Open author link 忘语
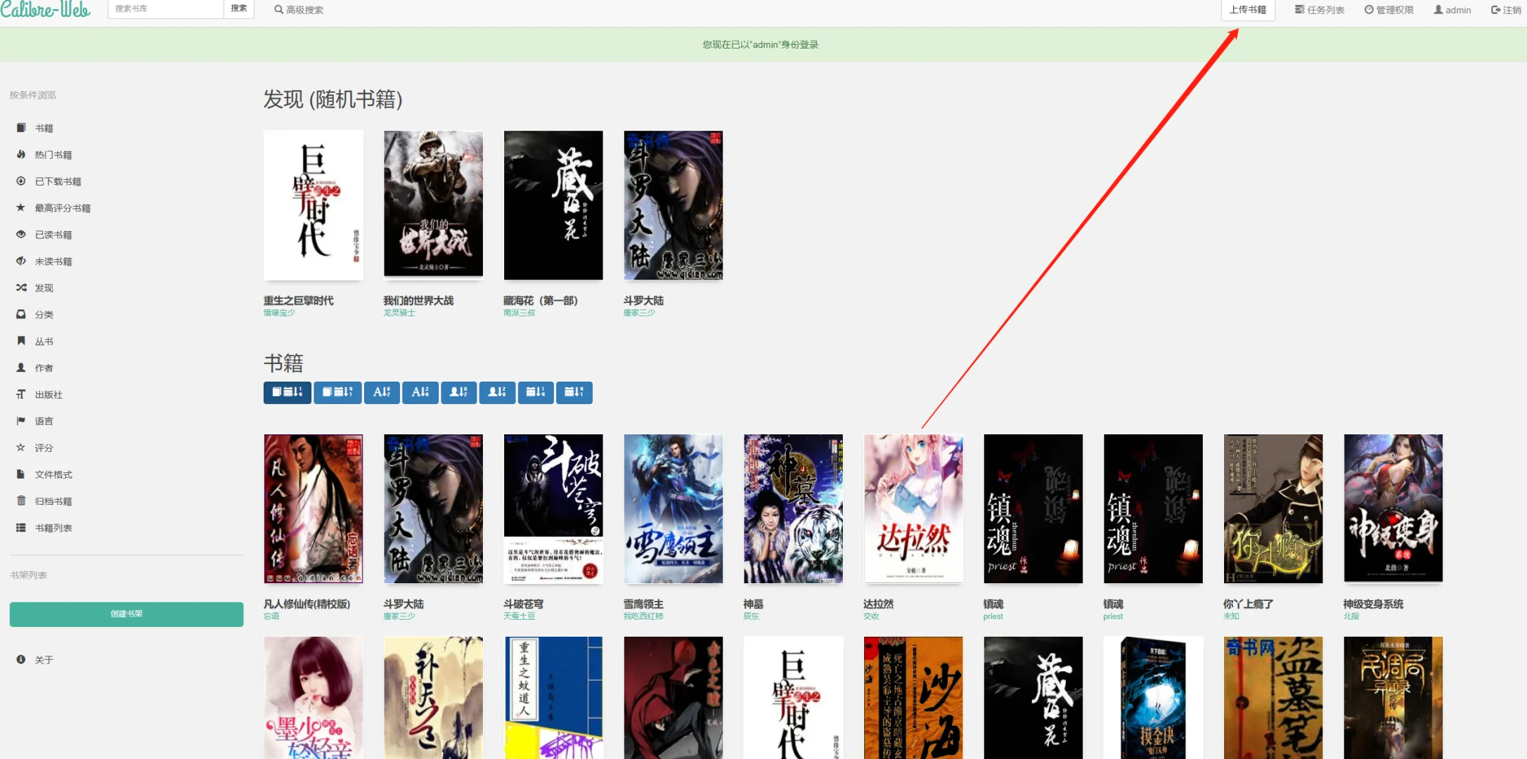Viewport: 1527px width, 759px height. pos(271,616)
